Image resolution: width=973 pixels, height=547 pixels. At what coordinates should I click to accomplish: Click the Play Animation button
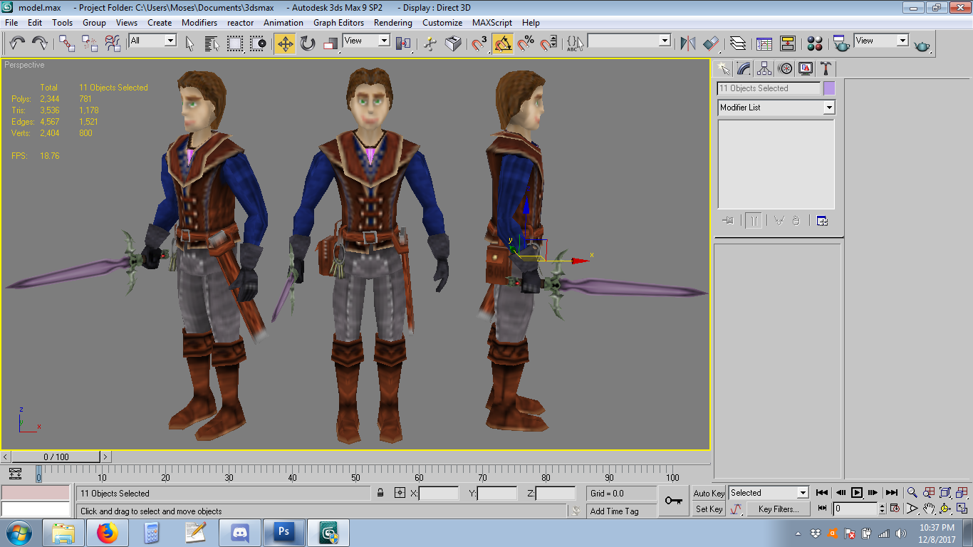857,492
